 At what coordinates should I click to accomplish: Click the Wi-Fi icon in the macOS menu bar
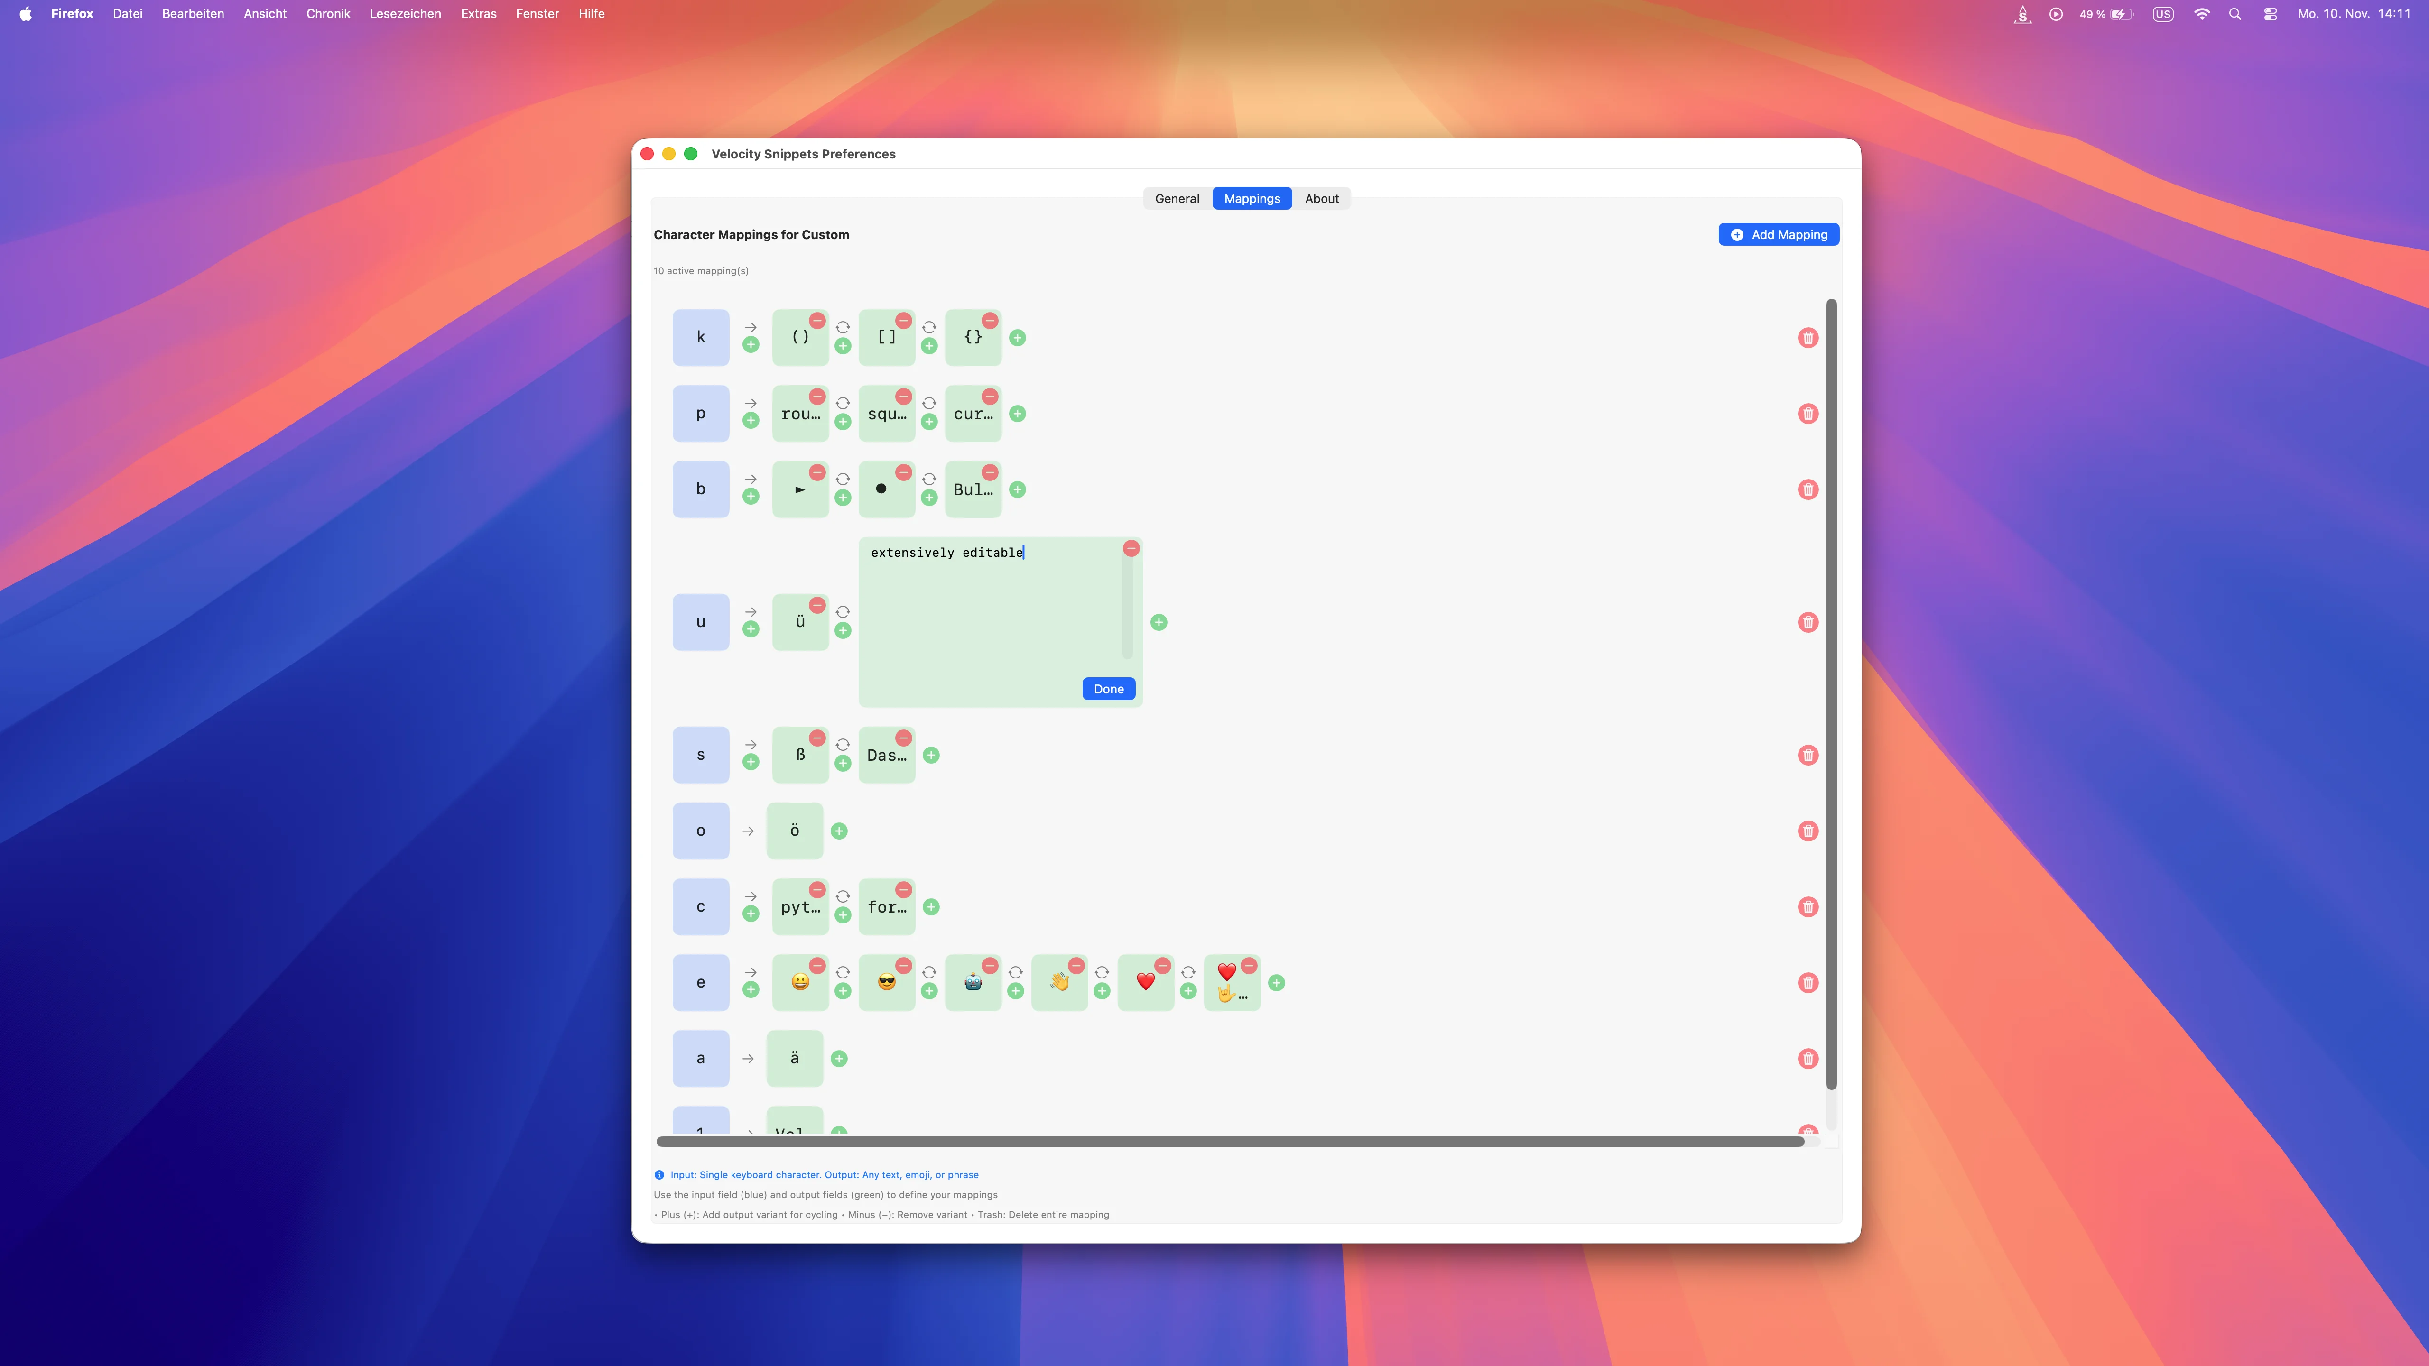(x=2203, y=13)
